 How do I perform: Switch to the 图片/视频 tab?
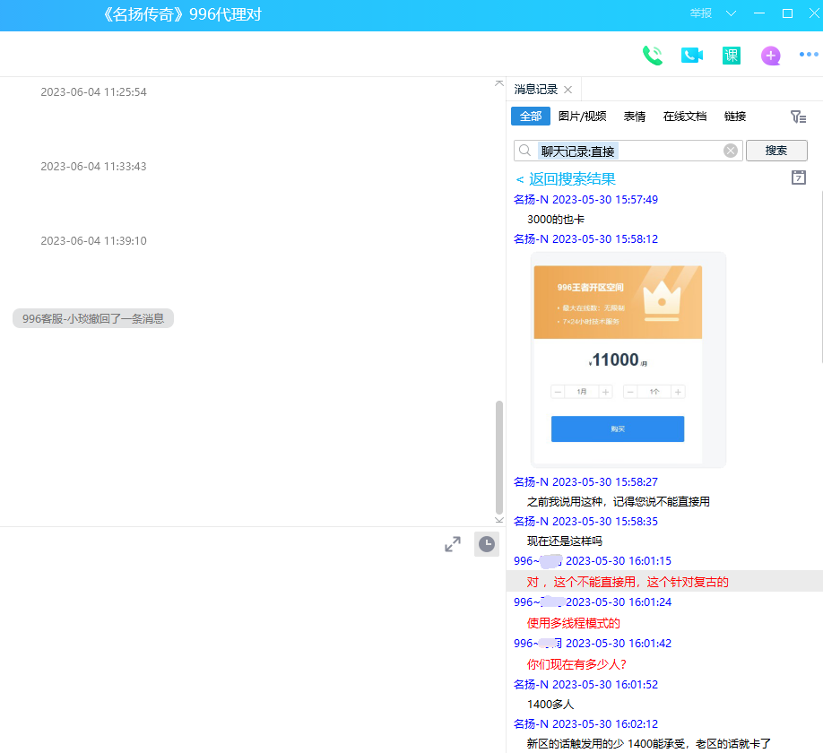(x=582, y=116)
